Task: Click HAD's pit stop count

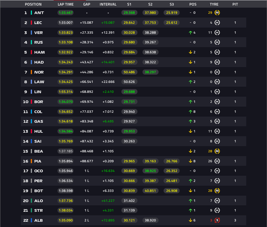Action: click(x=235, y=62)
